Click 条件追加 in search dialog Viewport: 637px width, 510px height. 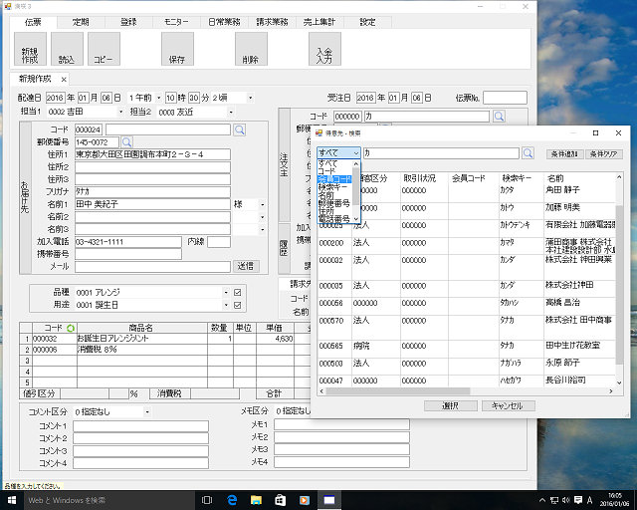(564, 154)
